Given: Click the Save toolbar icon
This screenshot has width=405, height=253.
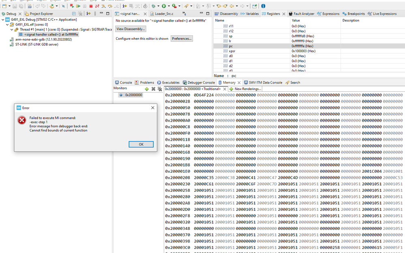Looking at the screenshot, I should pos(15,6).
